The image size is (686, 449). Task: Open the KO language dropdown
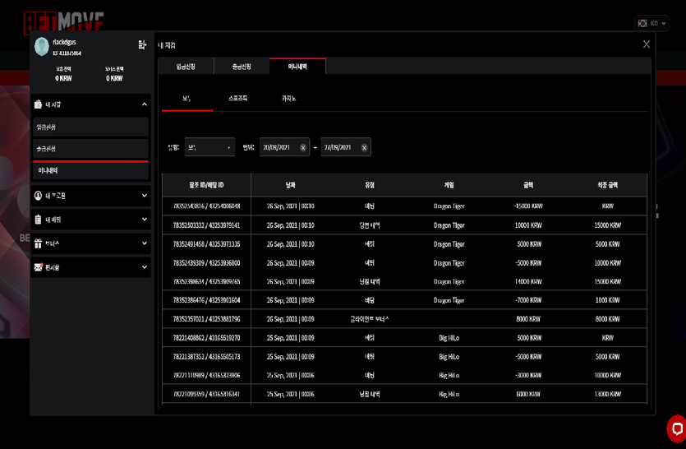click(x=651, y=23)
